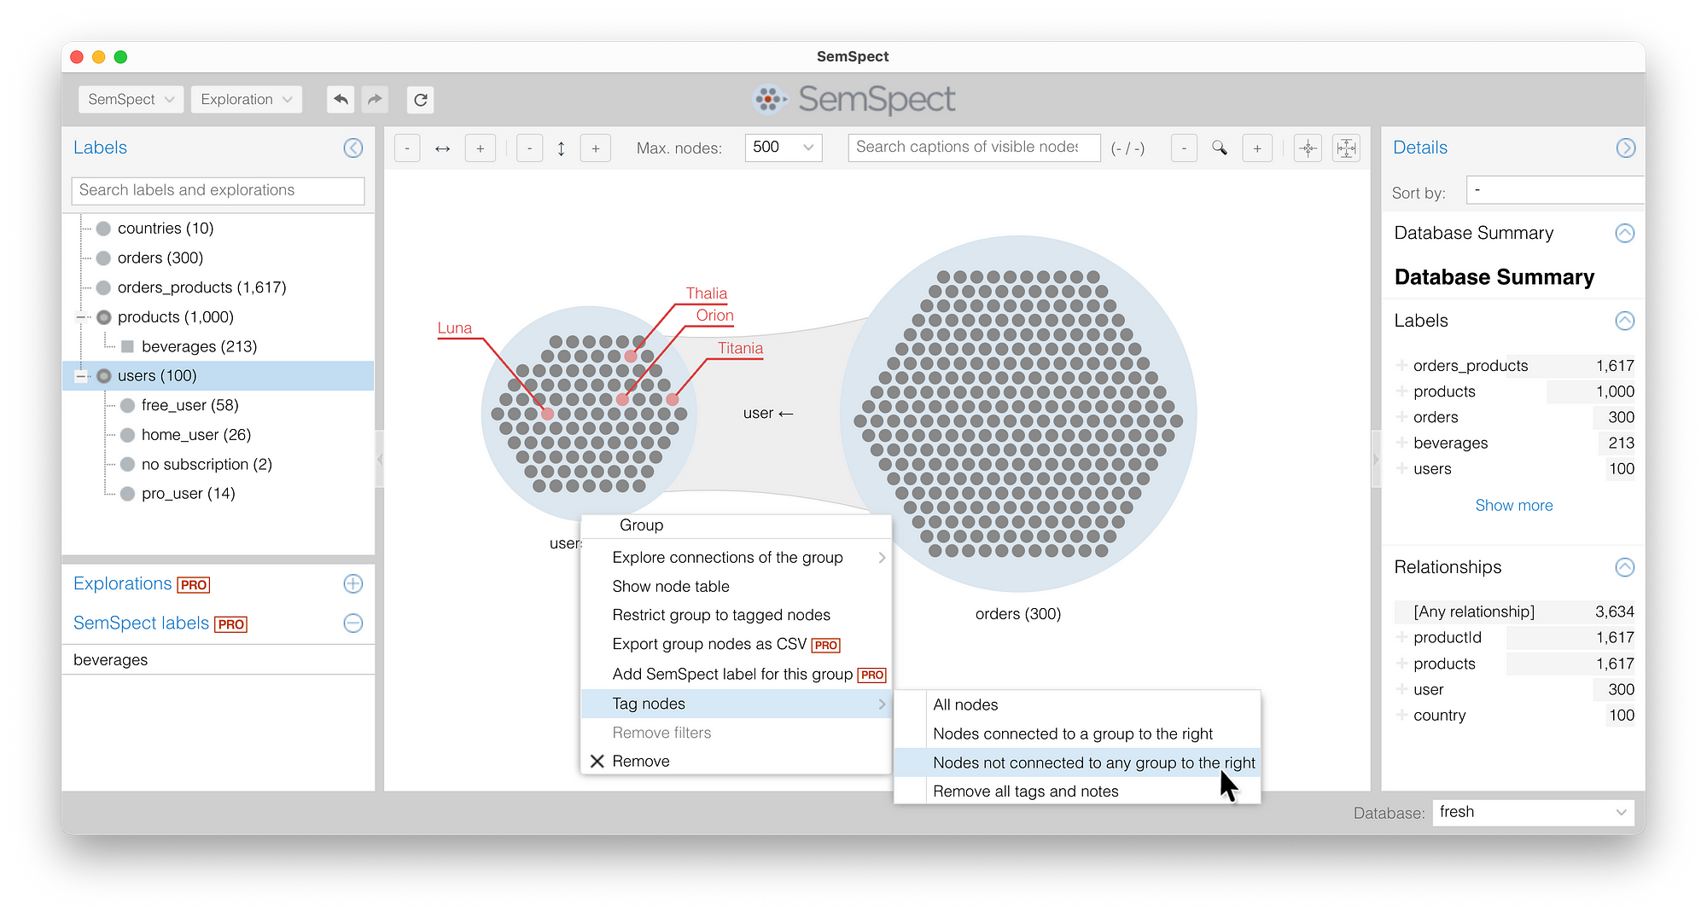Click the Remove X icon in context menu
1707x916 pixels.
click(x=597, y=762)
